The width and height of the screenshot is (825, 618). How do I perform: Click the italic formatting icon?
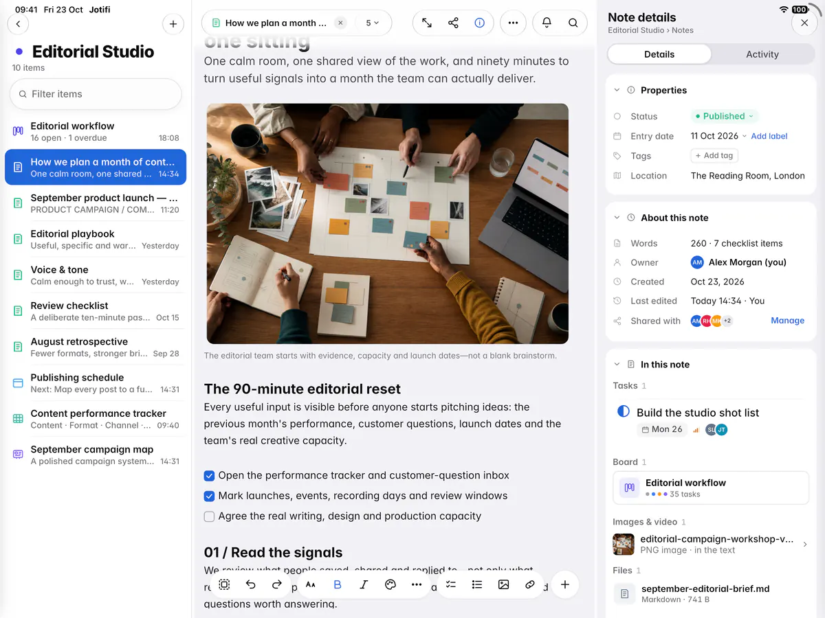coord(364,584)
